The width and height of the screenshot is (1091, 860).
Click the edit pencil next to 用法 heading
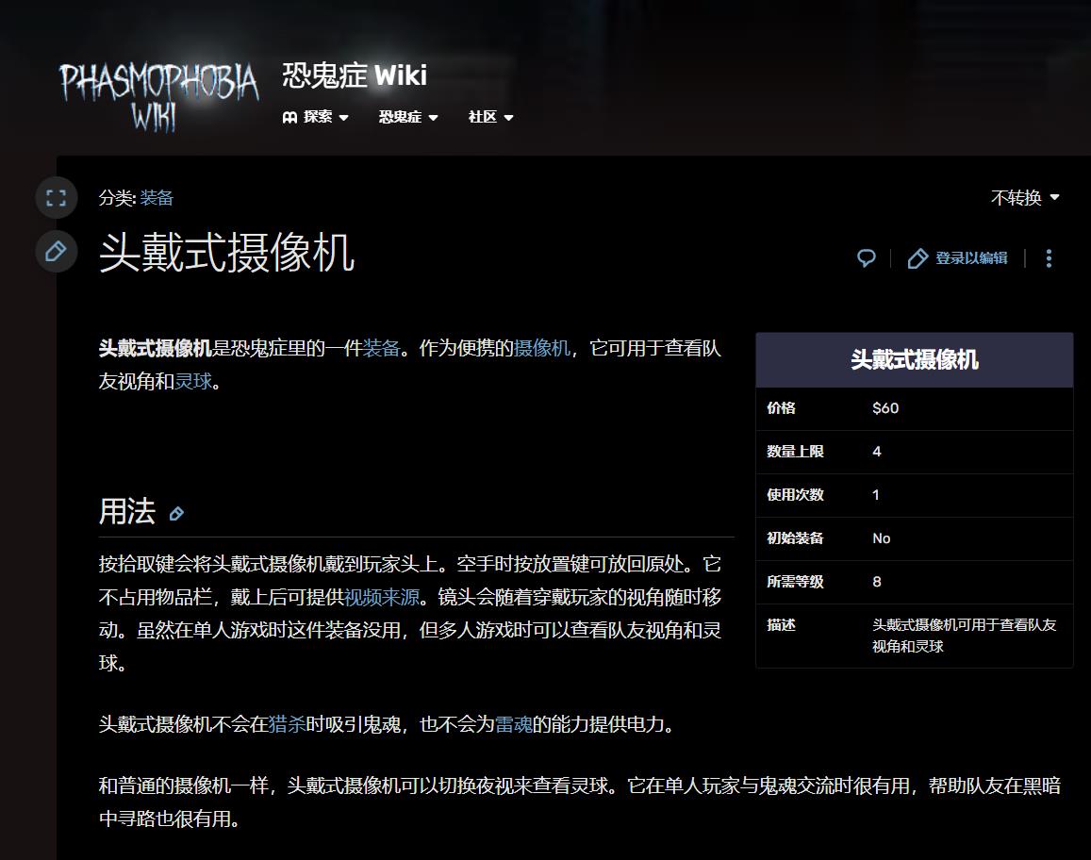coord(175,515)
